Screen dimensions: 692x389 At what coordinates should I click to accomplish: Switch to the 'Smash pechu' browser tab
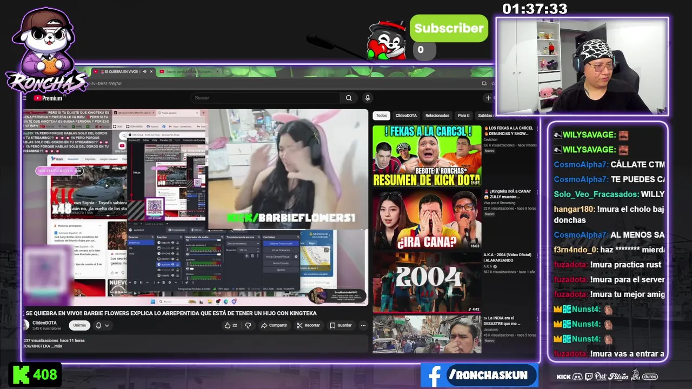[x=189, y=71]
